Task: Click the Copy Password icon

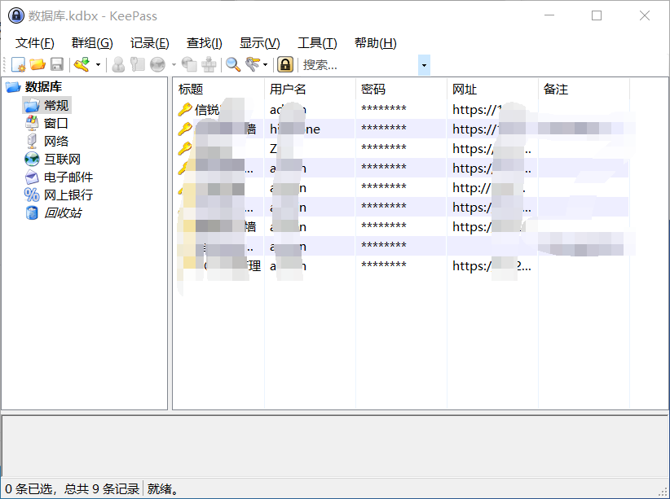Action: click(137, 64)
